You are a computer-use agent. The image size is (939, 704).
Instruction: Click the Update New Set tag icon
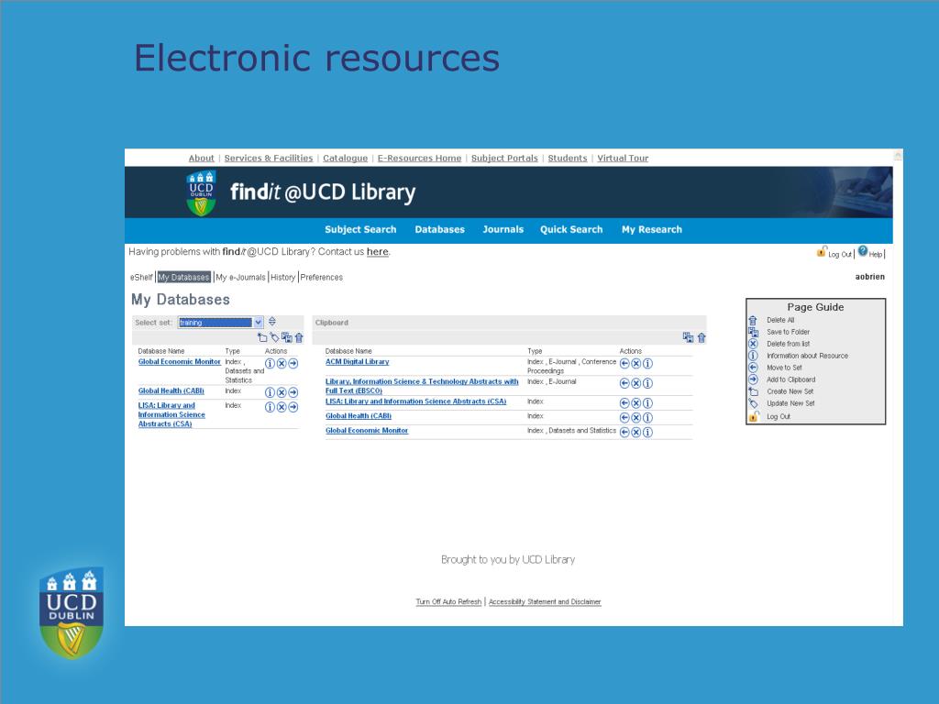click(x=274, y=337)
